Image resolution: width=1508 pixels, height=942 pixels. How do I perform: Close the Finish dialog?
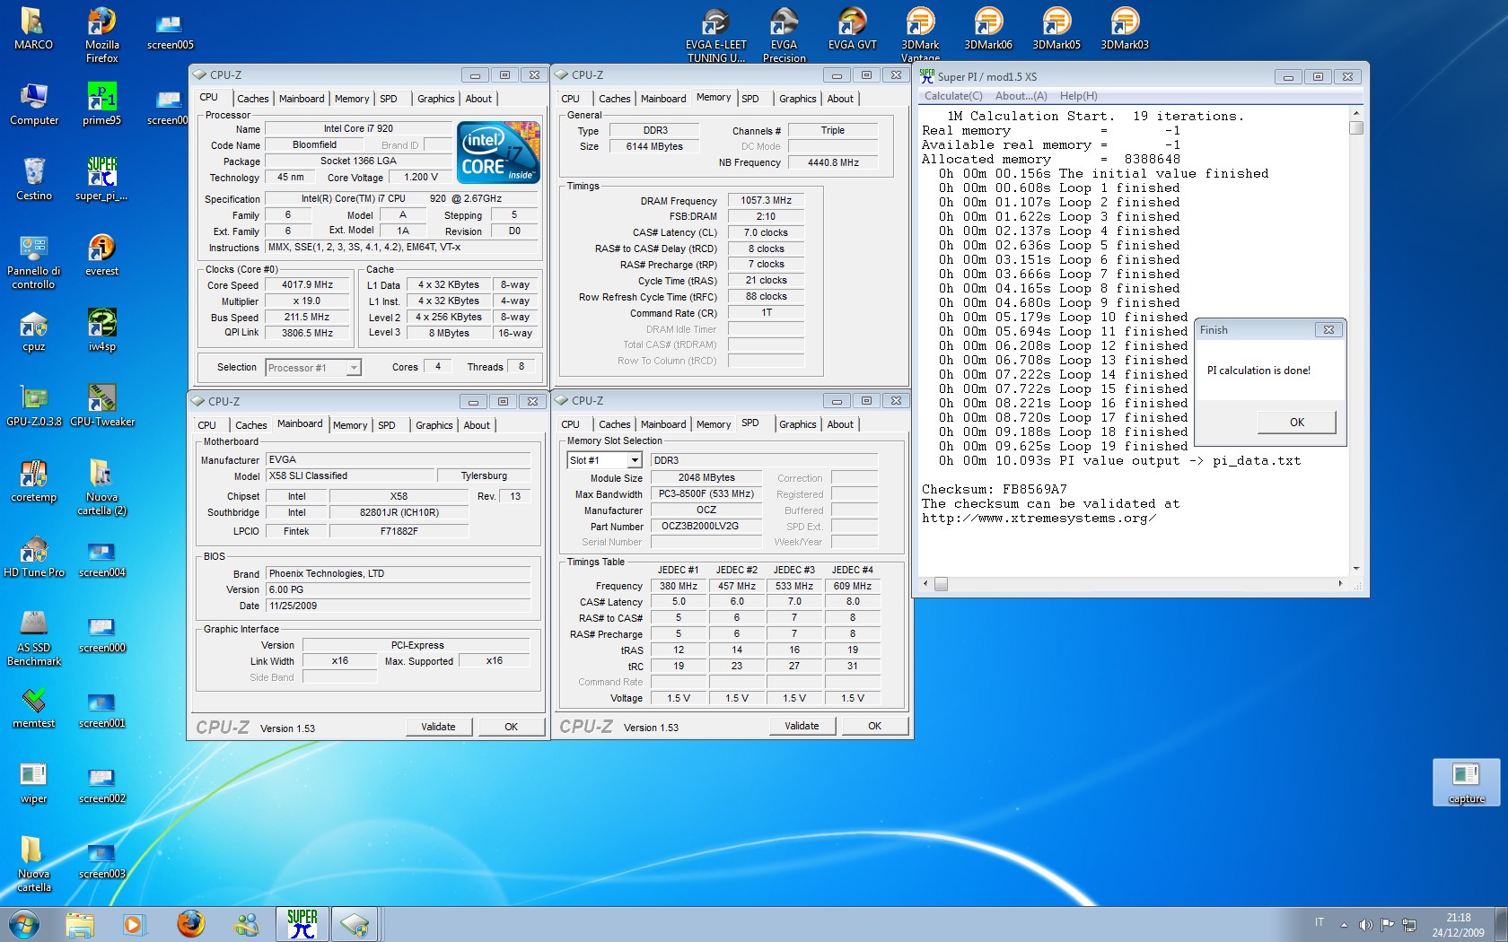click(1328, 330)
